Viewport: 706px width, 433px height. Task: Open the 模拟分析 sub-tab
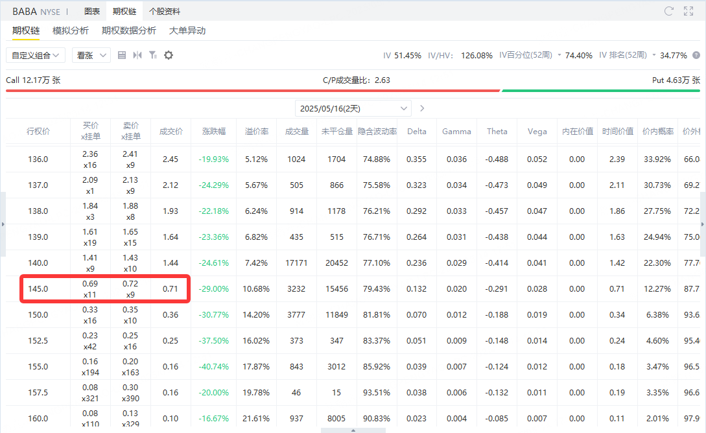click(71, 30)
